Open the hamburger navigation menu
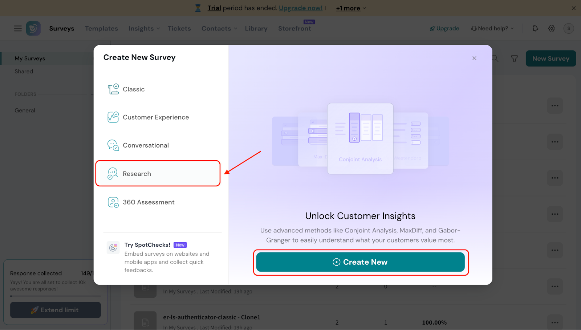Image resolution: width=581 pixels, height=330 pixels. click(18, 28)
